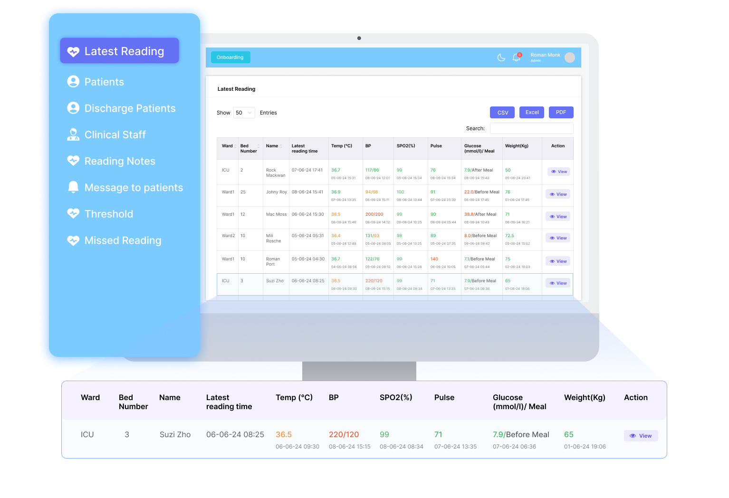The width and height of the screenshot is (729, 498).
Task: Toggle dark mode with the moon icon
Action: (x=501, y=57)
